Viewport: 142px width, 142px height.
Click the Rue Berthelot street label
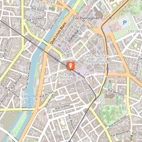point(116,93)
